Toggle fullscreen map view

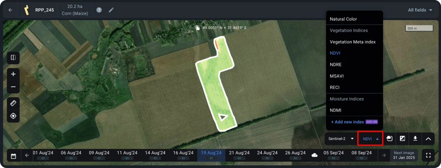[x=428, y=156]
